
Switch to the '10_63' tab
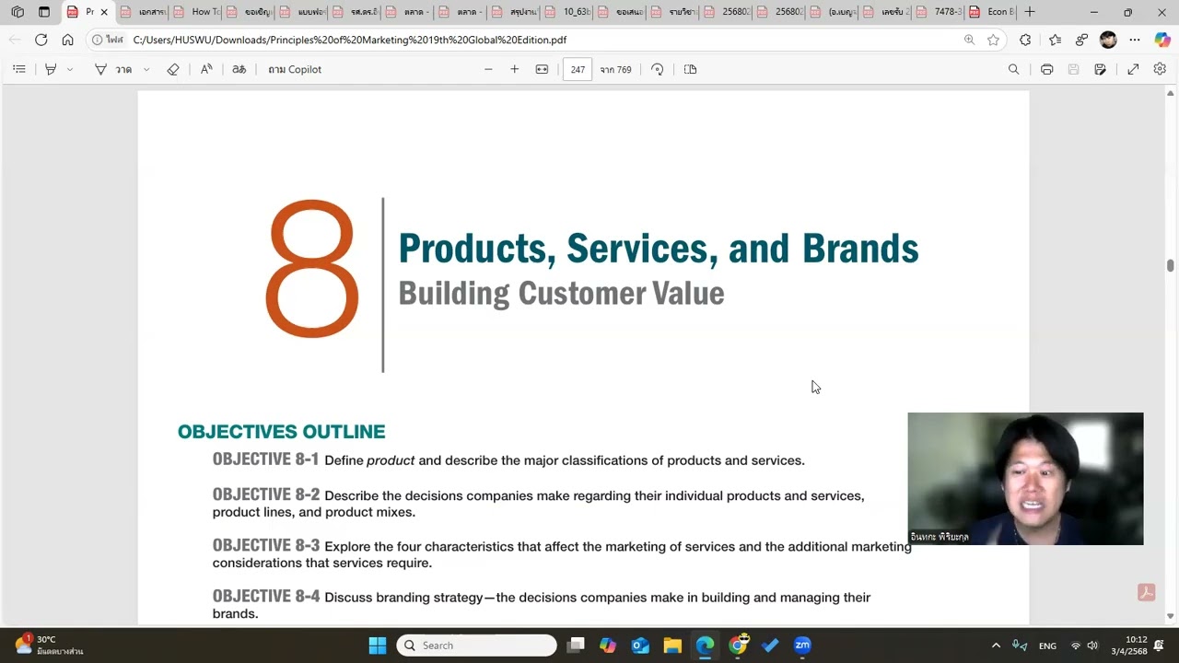pos(566,12)
